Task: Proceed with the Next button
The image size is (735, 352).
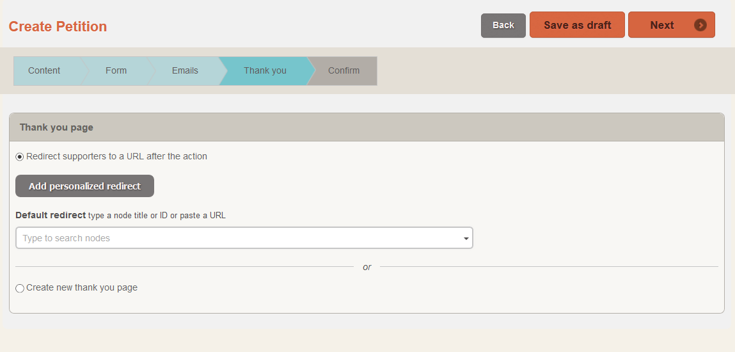Action: click(671, 25)
